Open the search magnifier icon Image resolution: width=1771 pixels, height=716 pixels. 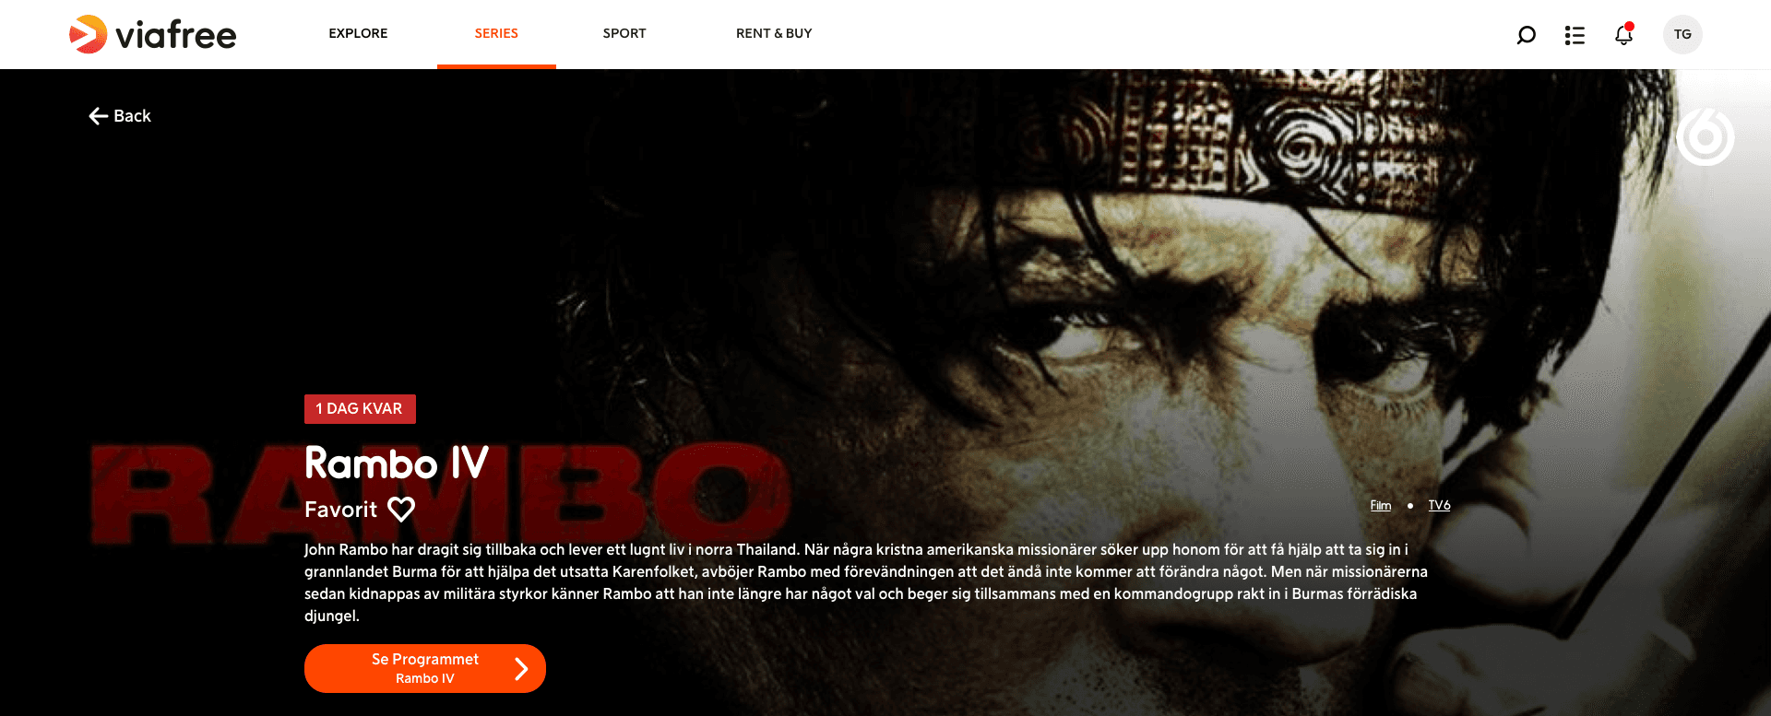coord(1526,35)
